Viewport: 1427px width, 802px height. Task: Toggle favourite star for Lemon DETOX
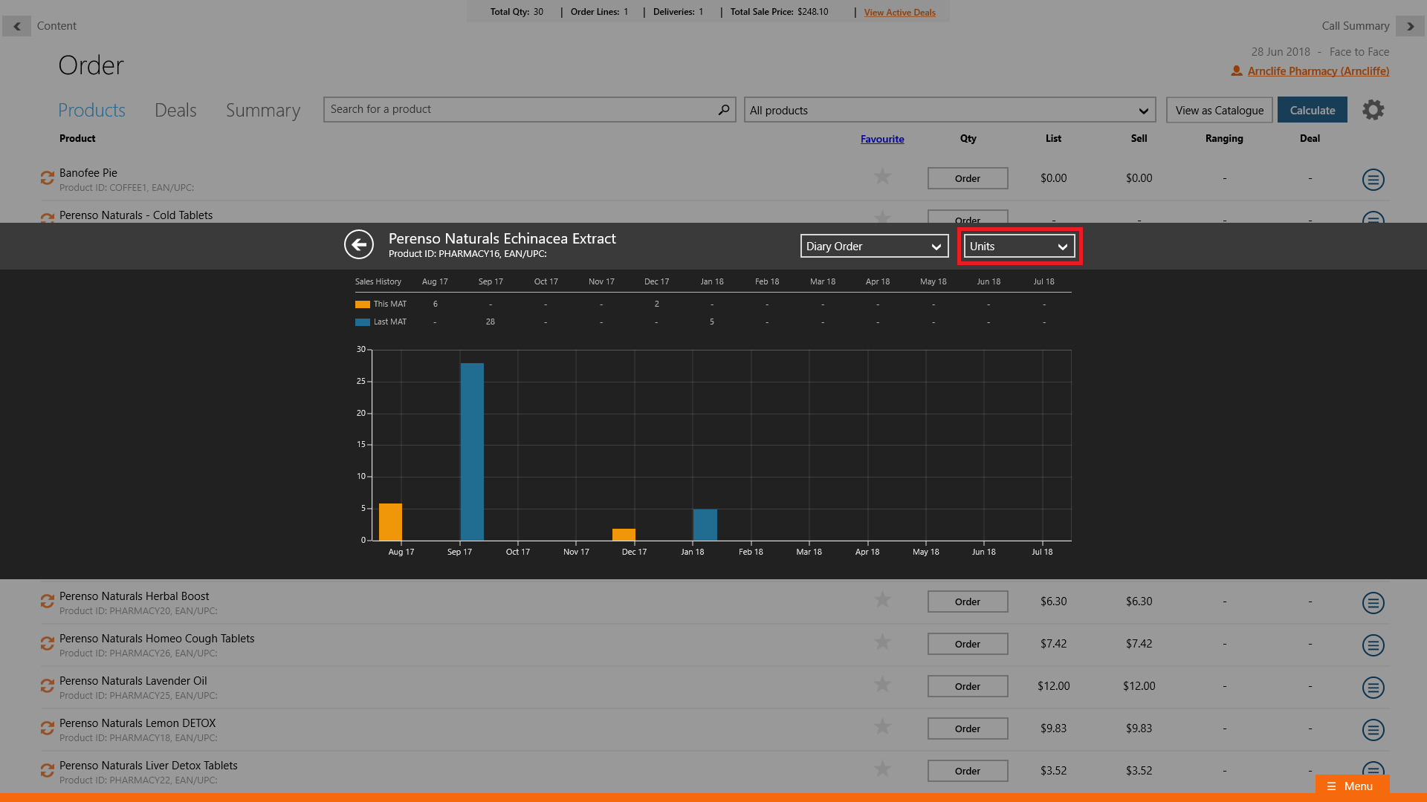[x=882, y=727]
